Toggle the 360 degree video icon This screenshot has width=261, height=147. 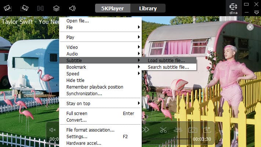(x=178, y=129)
